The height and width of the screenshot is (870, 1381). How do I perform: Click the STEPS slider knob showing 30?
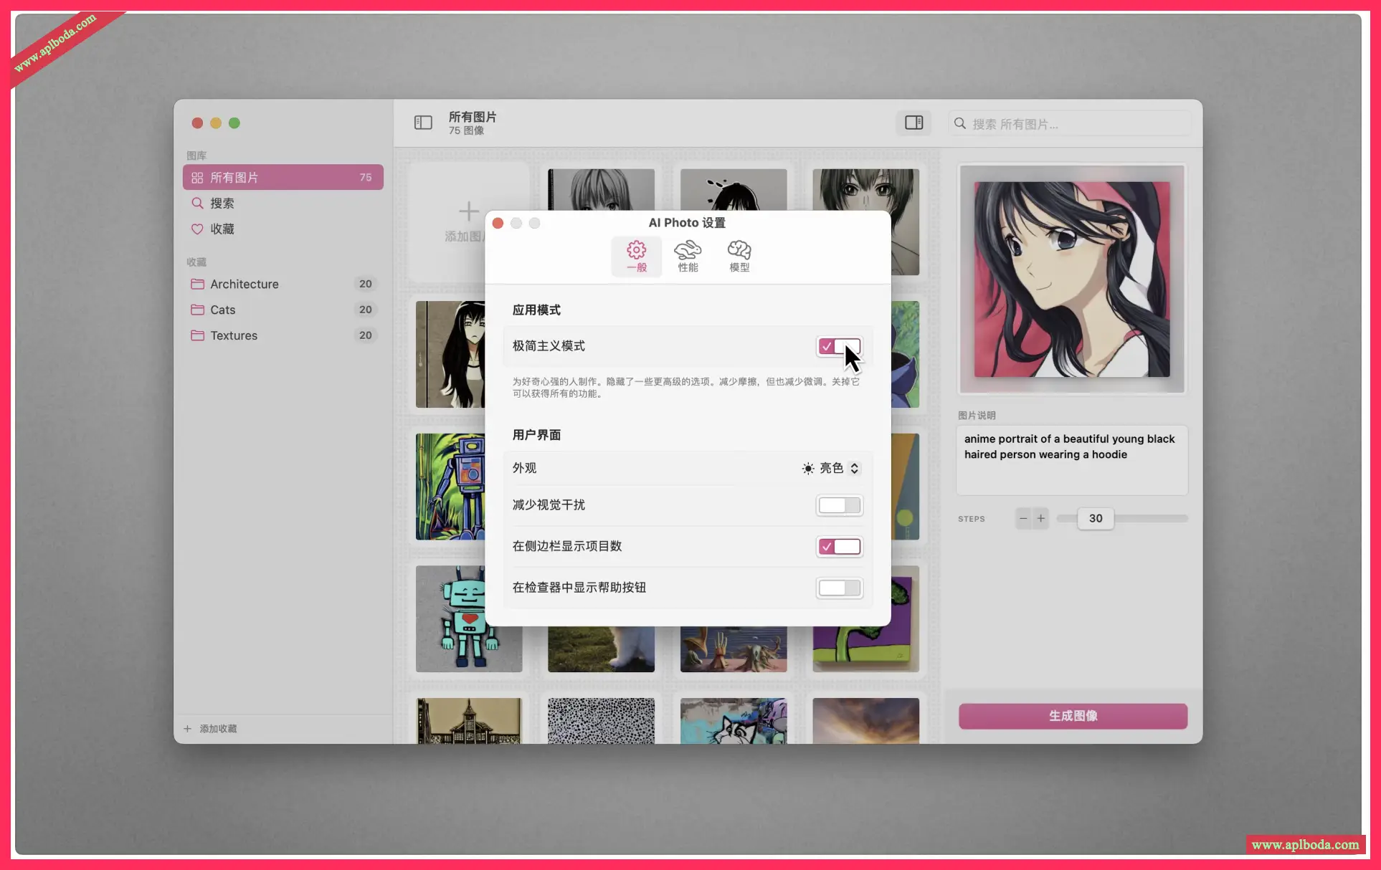[x=1095, y=518]
